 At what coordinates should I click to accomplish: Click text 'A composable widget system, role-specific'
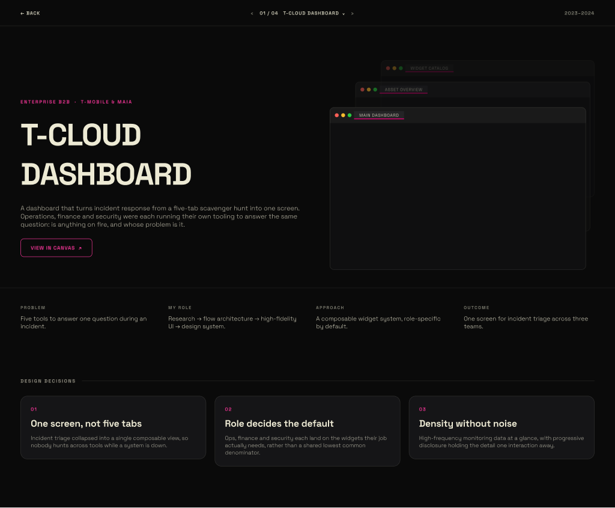pyautogui.click(x=378, y=319)
